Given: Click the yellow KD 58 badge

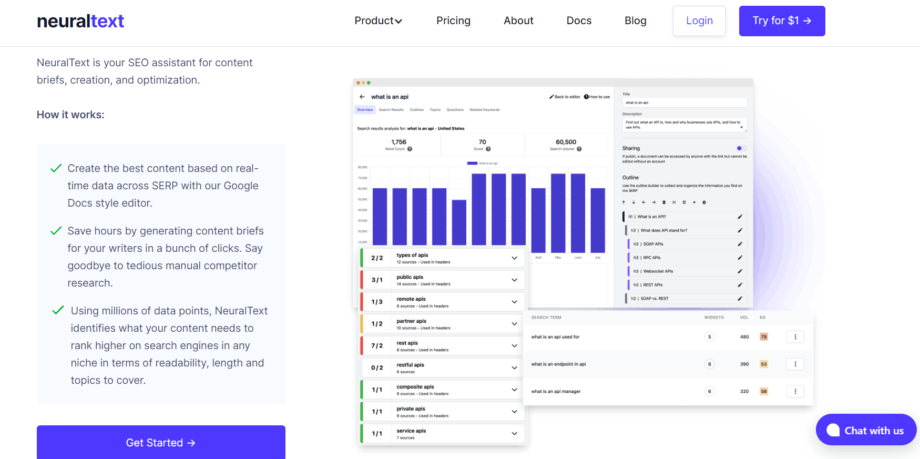Looking at the screenshot, I should (763, 392).
